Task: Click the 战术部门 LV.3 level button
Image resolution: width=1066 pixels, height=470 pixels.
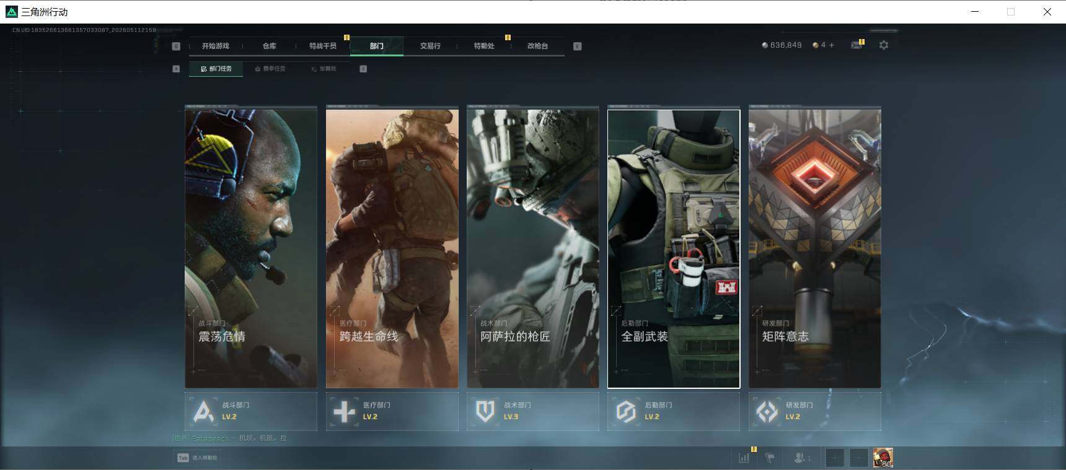Action: point(533,411)
